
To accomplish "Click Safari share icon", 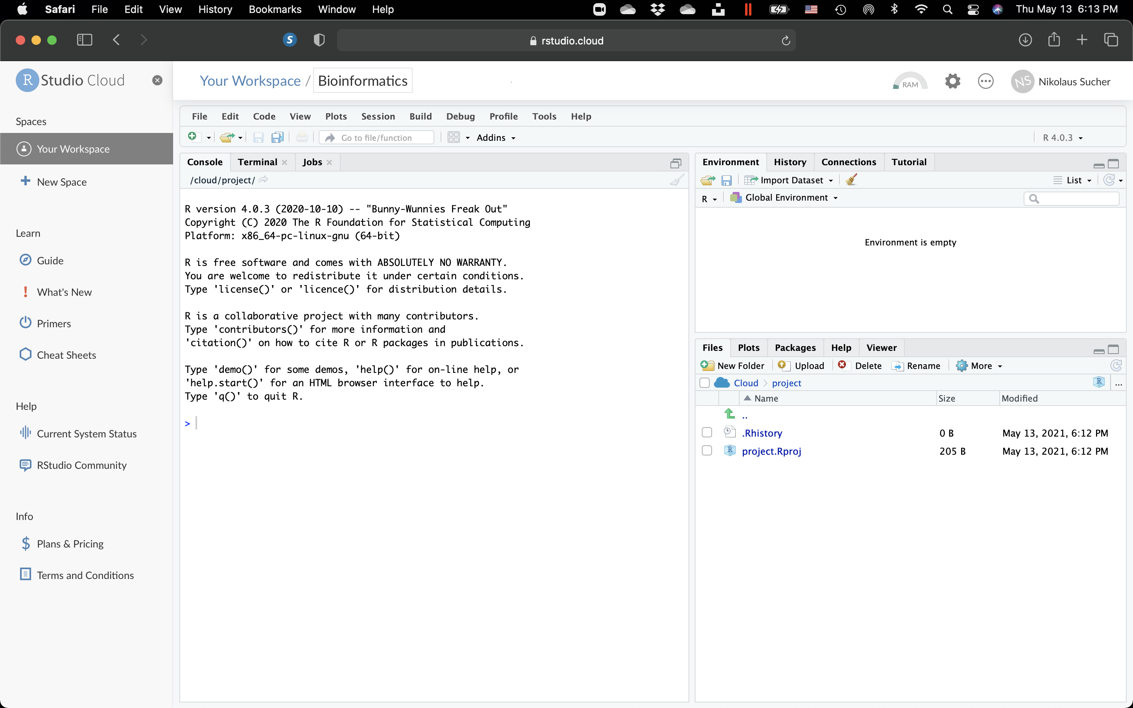I will click(1054, 39).
